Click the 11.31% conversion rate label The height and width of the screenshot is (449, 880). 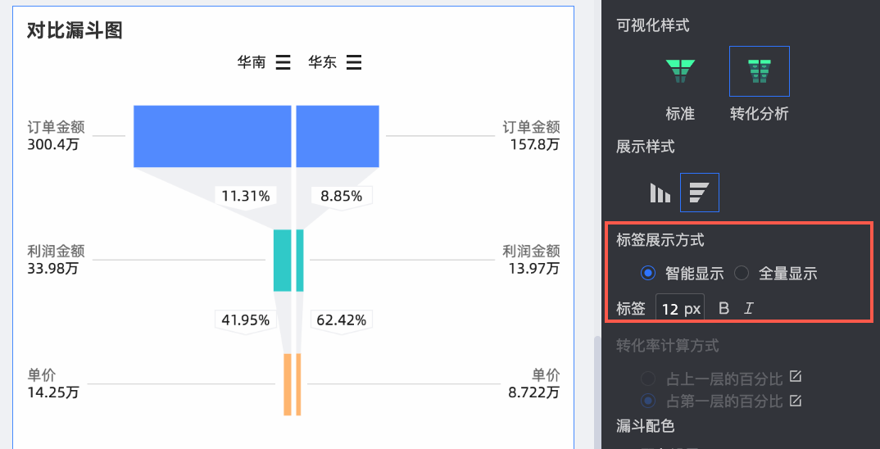[x=247, y=196]
